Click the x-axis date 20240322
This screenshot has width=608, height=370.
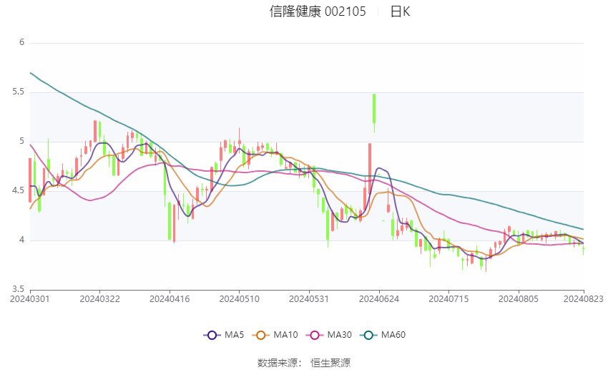[99, 299]
